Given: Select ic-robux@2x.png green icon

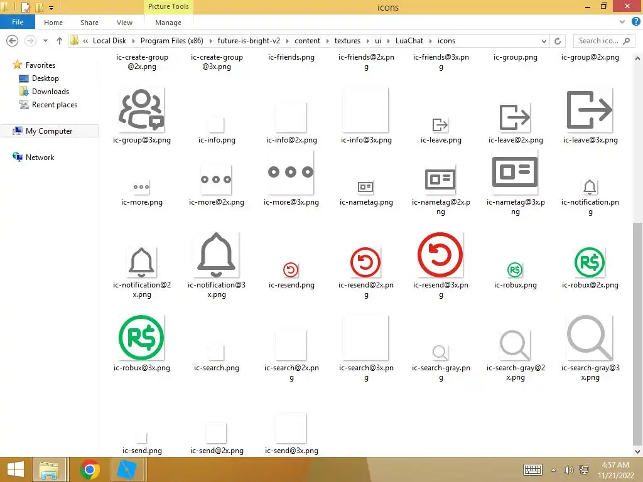Looking at the screenshot, I should tap(590, 262).
